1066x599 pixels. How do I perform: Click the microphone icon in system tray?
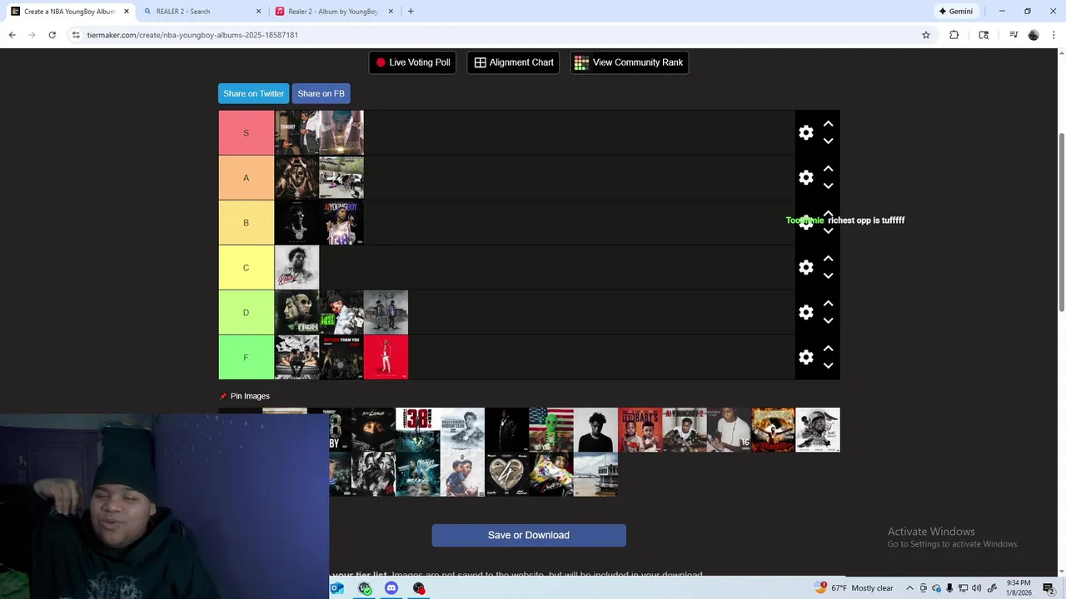[x=950, y=588]
